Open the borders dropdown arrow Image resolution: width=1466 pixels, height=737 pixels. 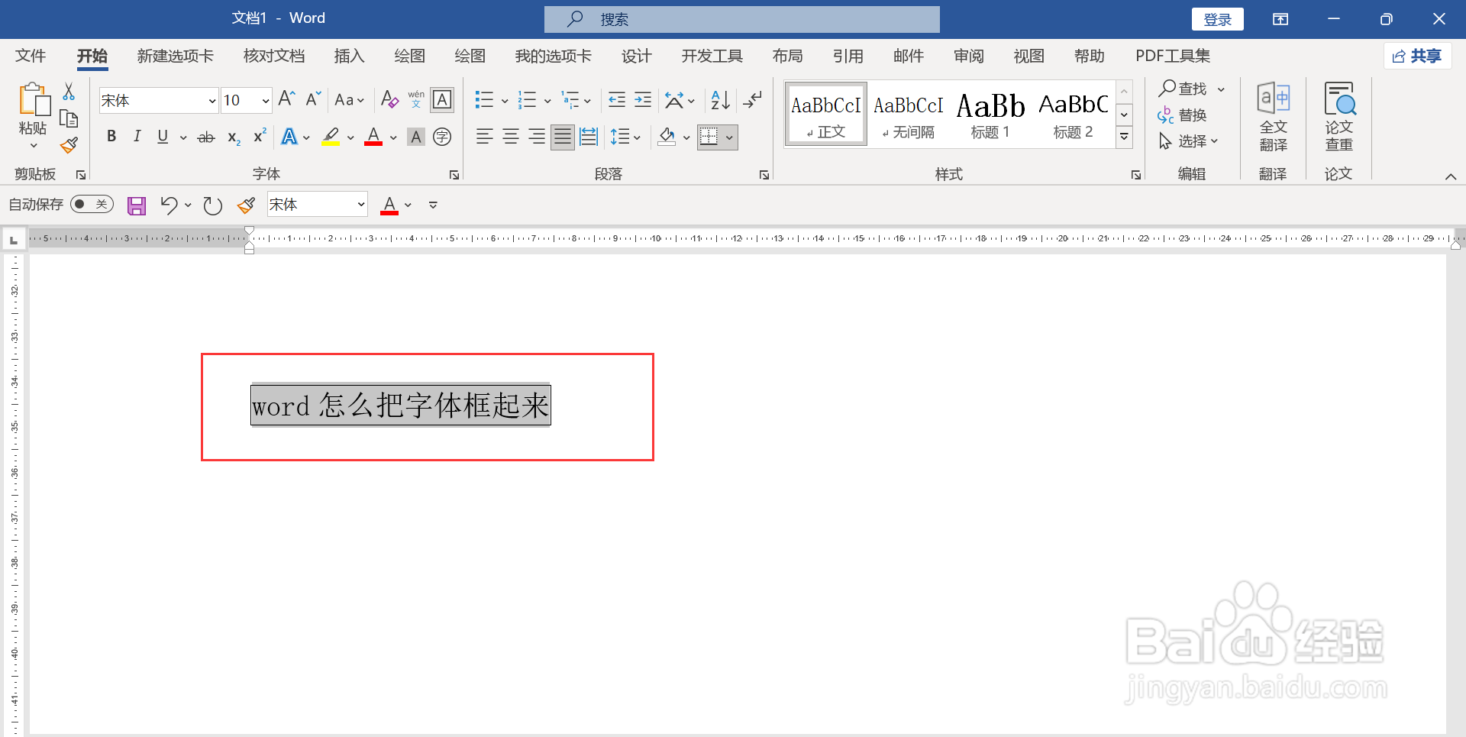coord(729,137)
